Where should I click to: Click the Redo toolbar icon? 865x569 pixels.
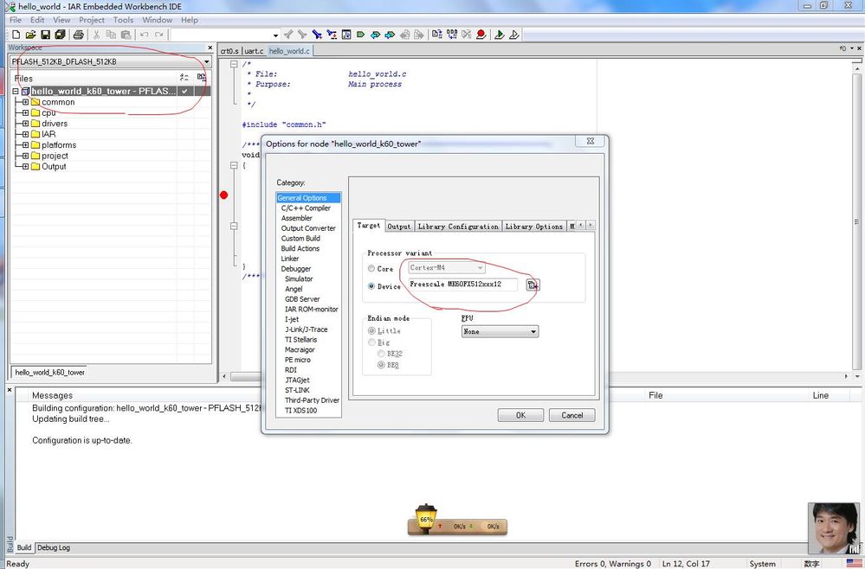(158, 35)
